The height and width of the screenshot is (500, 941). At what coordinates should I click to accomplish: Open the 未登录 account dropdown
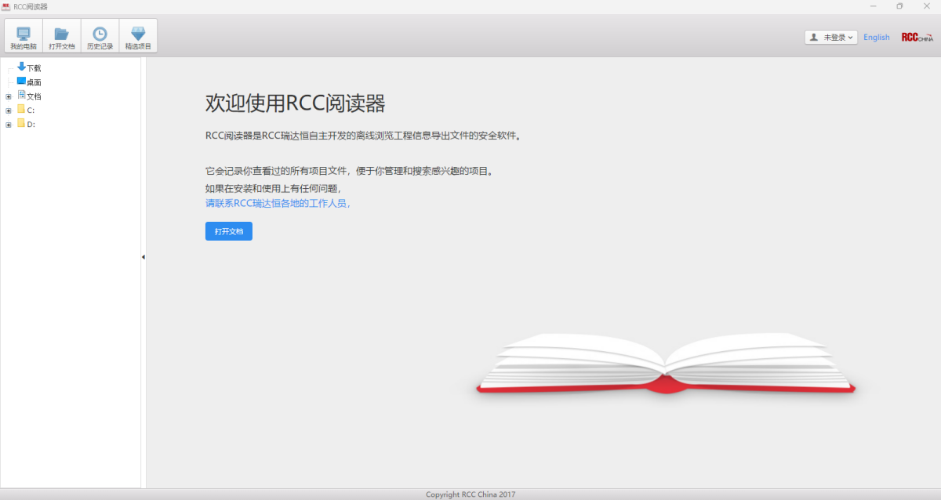(x=837, y=37)
